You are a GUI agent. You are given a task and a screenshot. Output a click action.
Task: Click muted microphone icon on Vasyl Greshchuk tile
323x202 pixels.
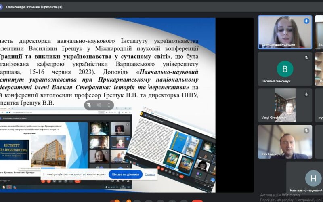(306, 94)
